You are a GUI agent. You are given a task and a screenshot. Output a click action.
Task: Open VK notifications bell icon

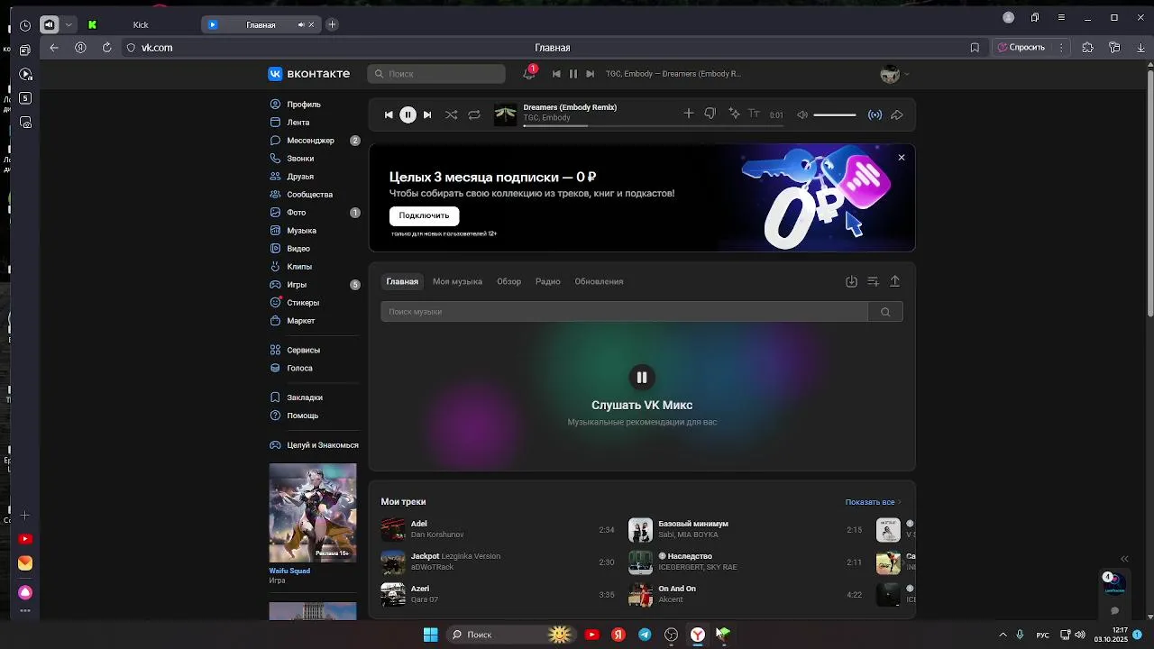pos(529,74)
